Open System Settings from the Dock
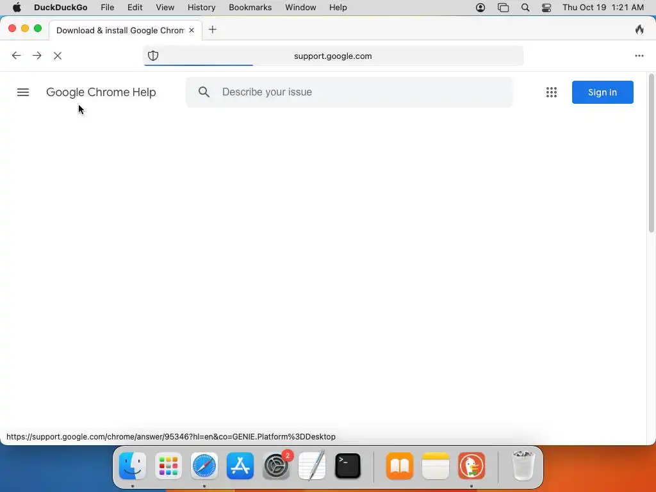656x492 pixels. click(x=276, y=466)
